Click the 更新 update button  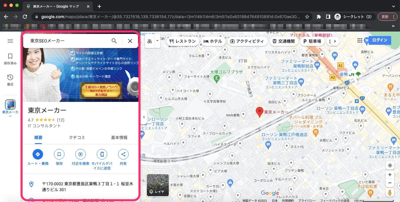(x=387, y=17)
